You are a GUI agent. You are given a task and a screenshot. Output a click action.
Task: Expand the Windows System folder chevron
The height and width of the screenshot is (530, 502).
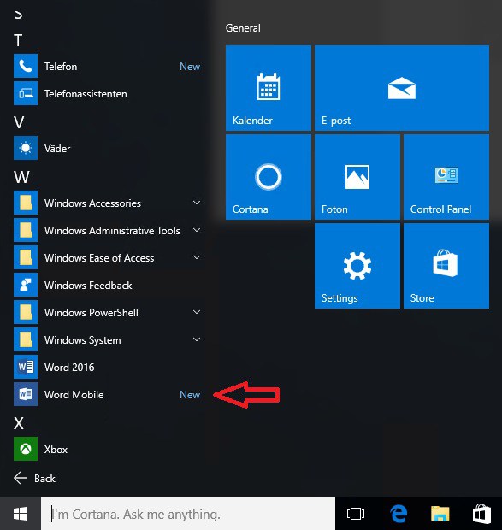(197, 339)
